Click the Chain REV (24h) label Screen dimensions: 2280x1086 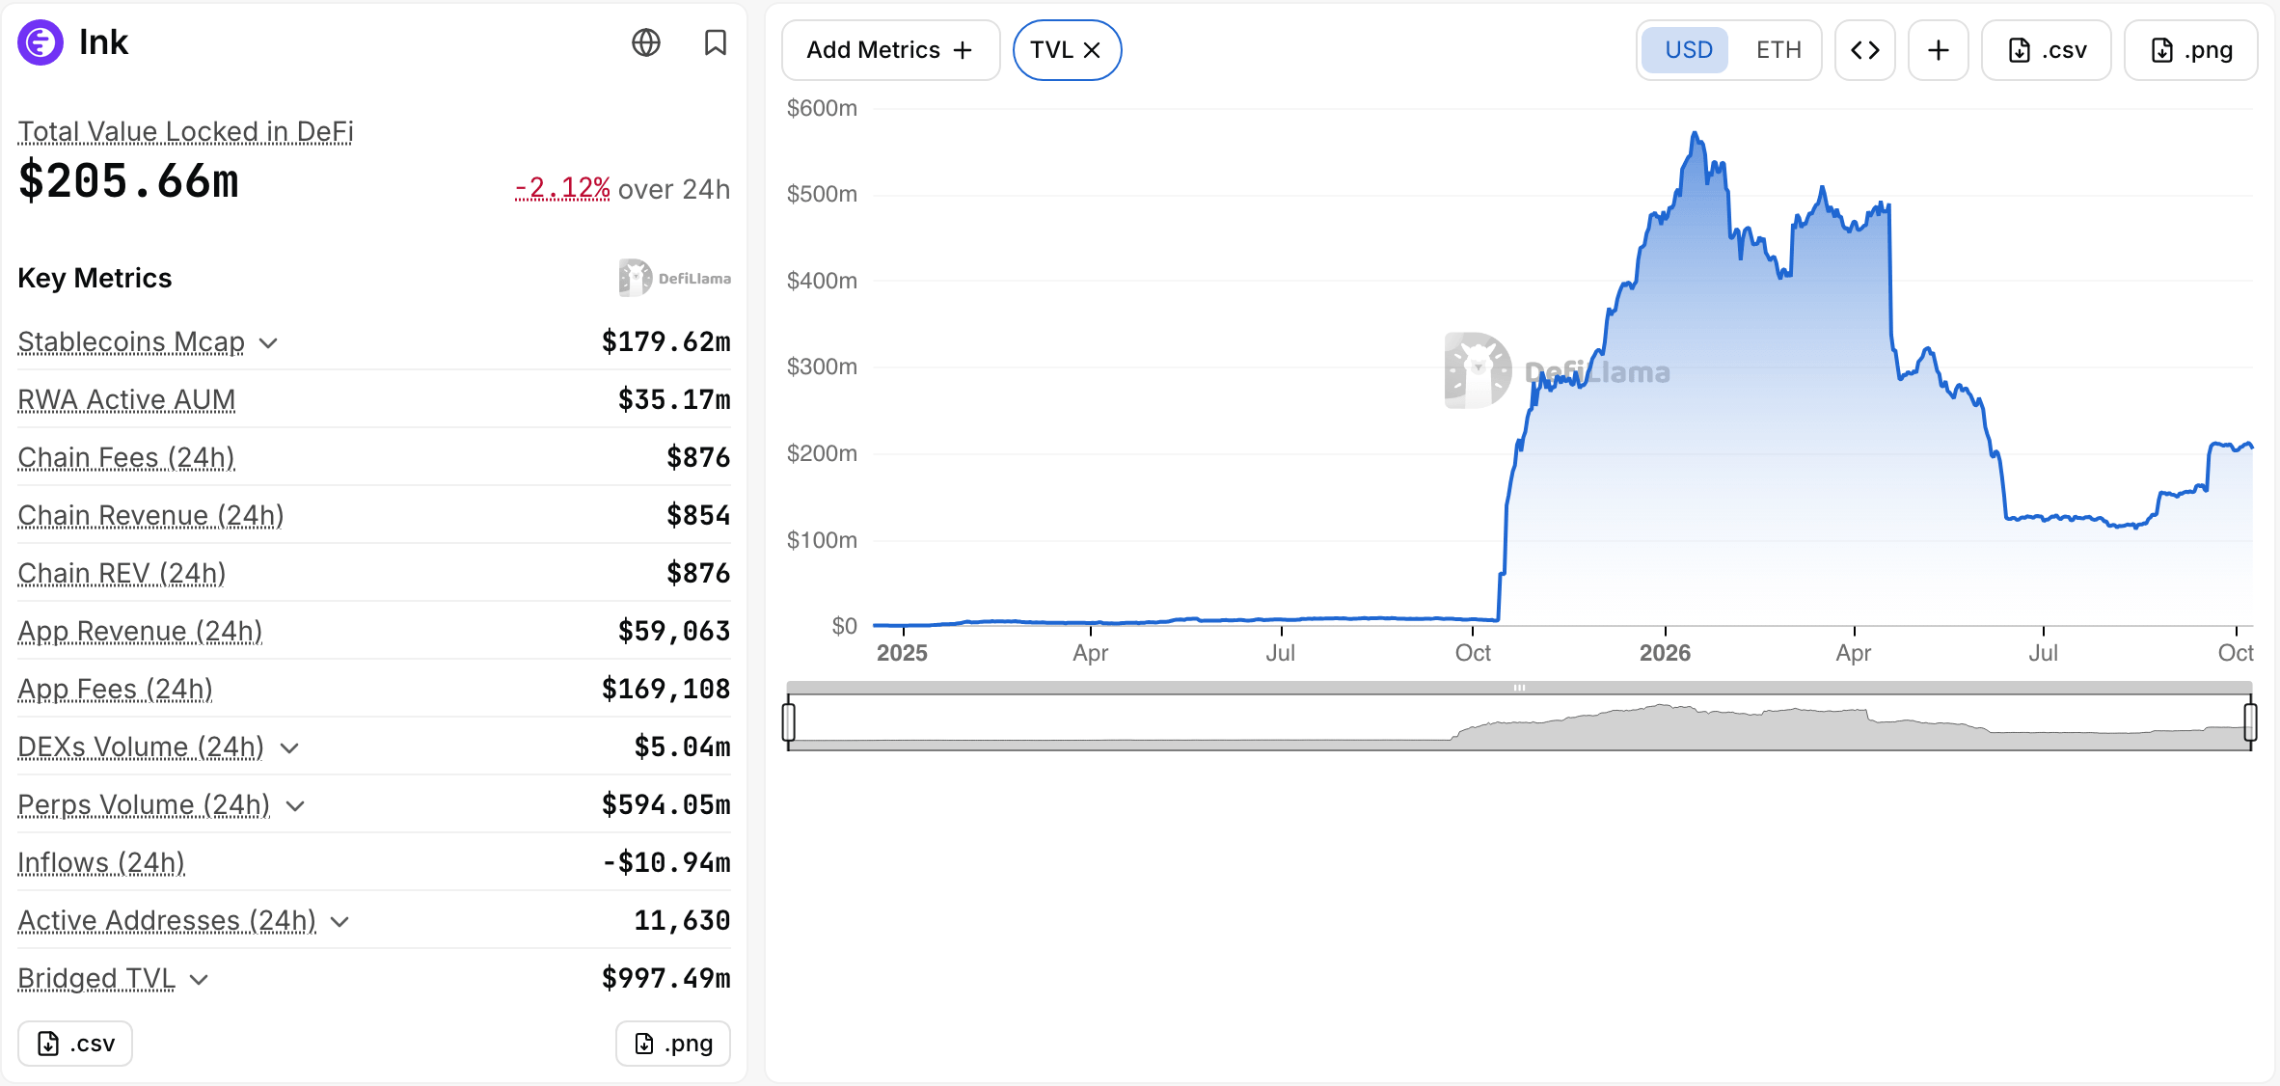[x=122, y=574]
